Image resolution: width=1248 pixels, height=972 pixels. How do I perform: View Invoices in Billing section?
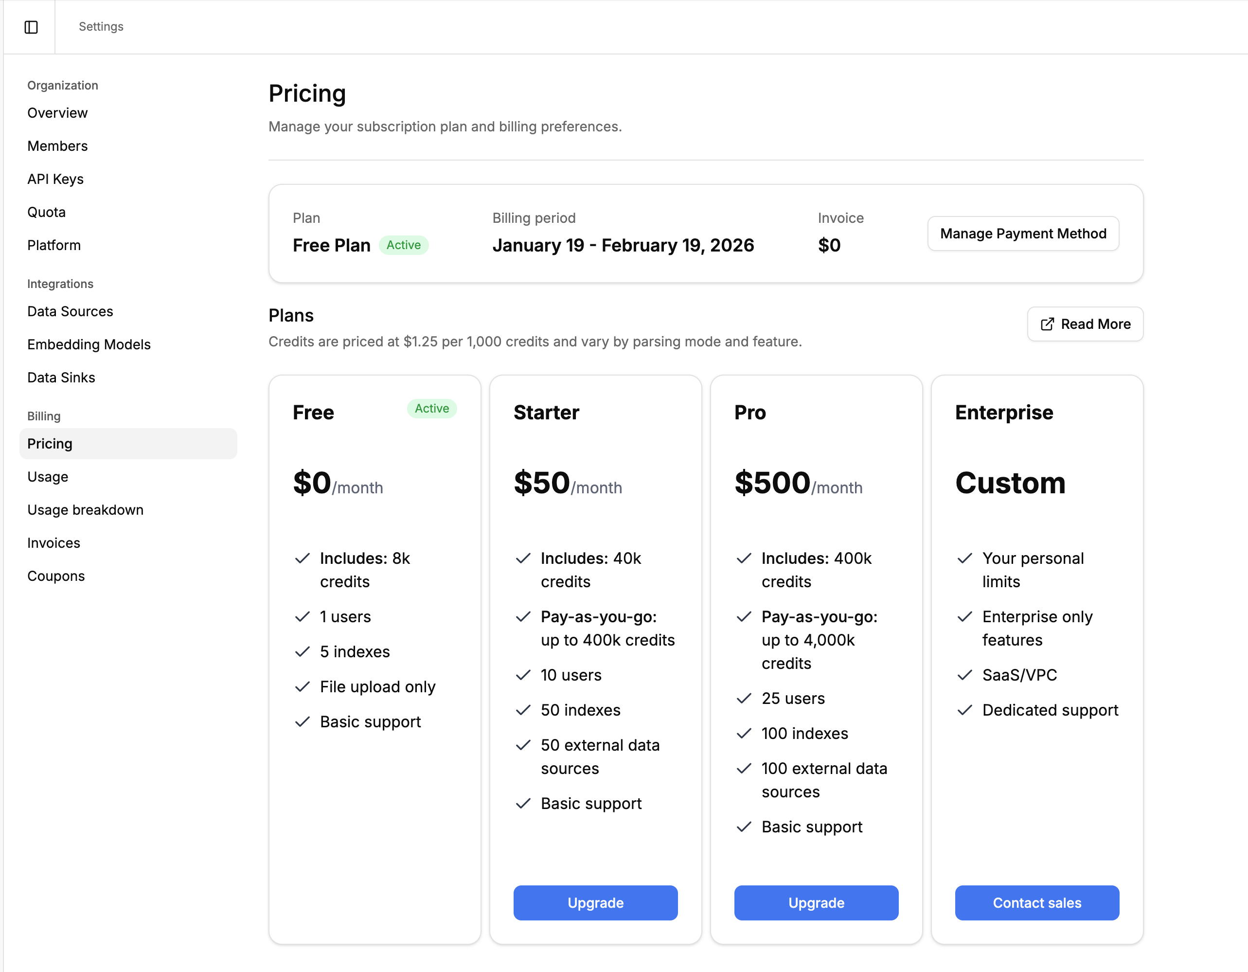pyautogui.click(x=53, y=543)
